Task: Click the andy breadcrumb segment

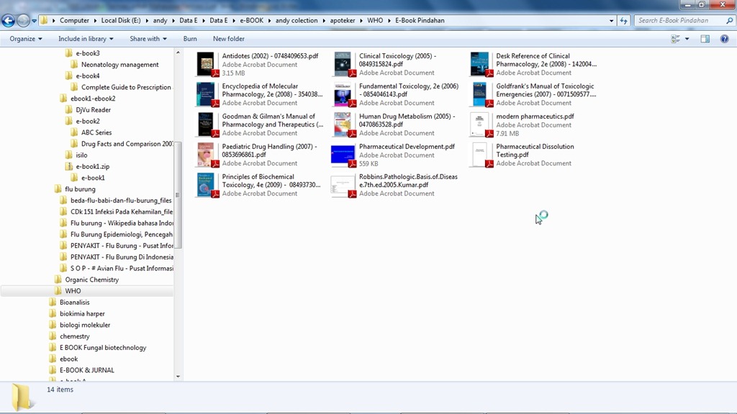Action: (x=160, y=21)
